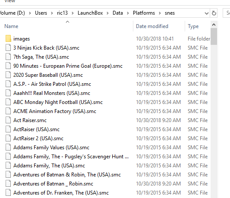This screenshot has height=198, width=230.
Task: Click the file icon beside Act Raiser.smc
Action: [x=8, y=120]
